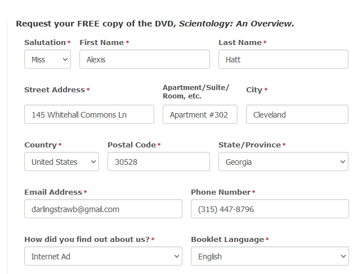Click the City field containing Cleveland
The image size is (362, 274).
click(x=297, y=114)
